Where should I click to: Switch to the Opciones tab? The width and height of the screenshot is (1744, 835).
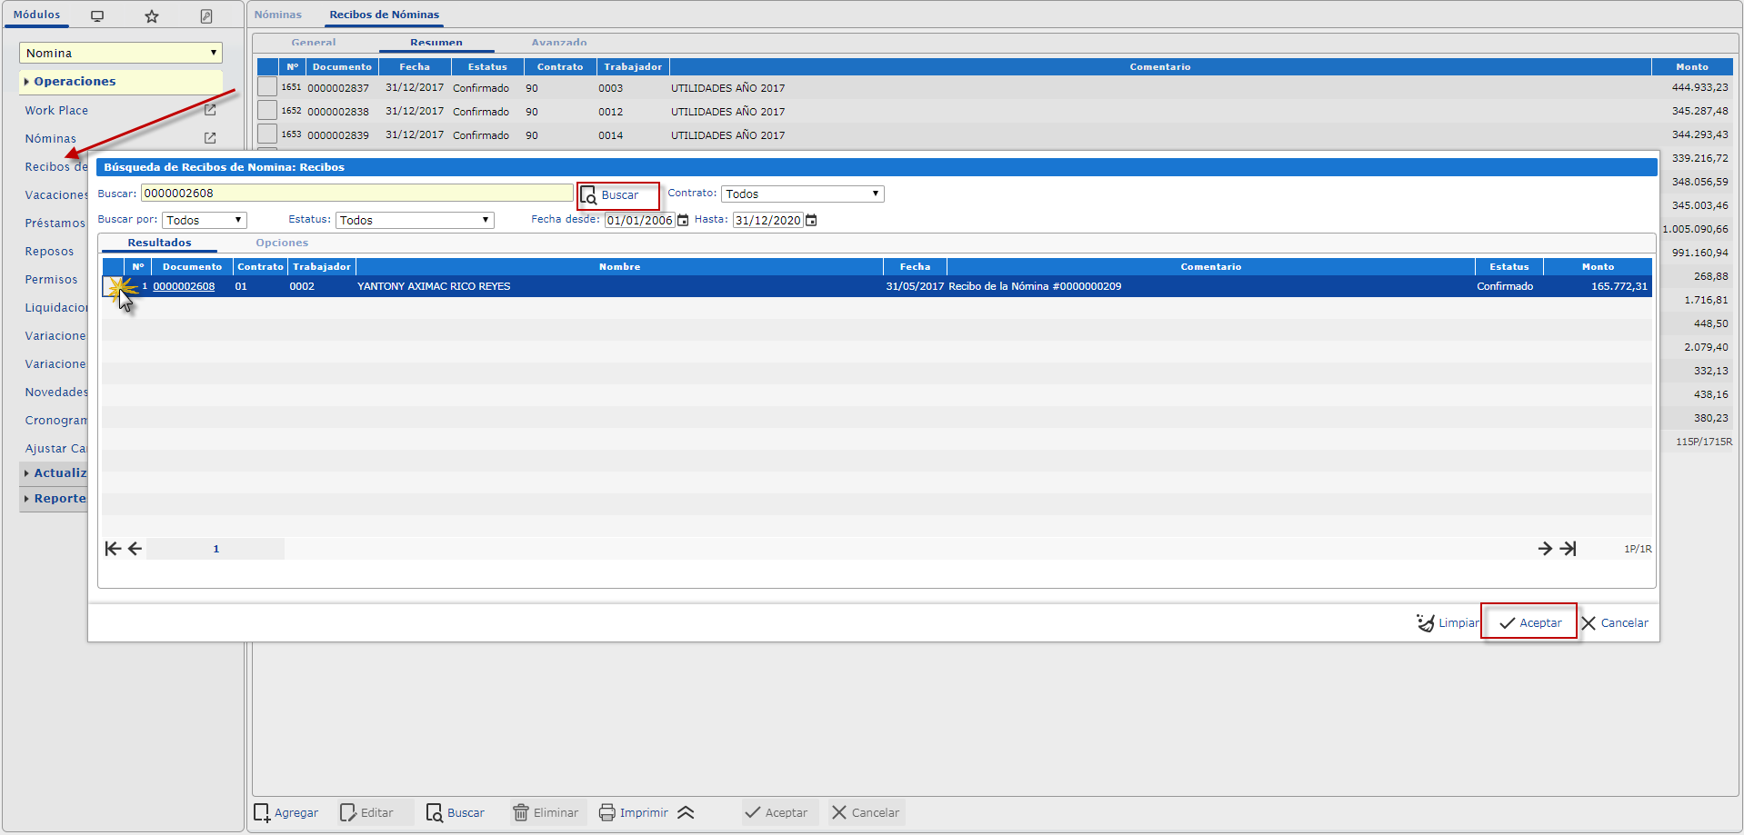click(282, 243)
